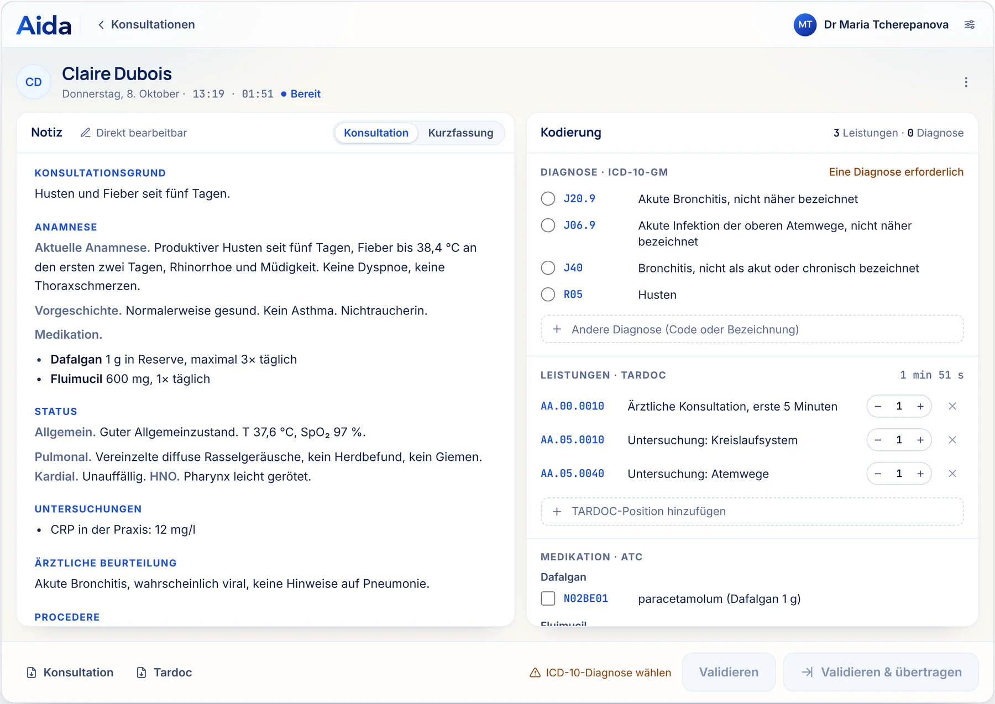
Task: Switch to the Kurzfassung tab
Action: 460,133
